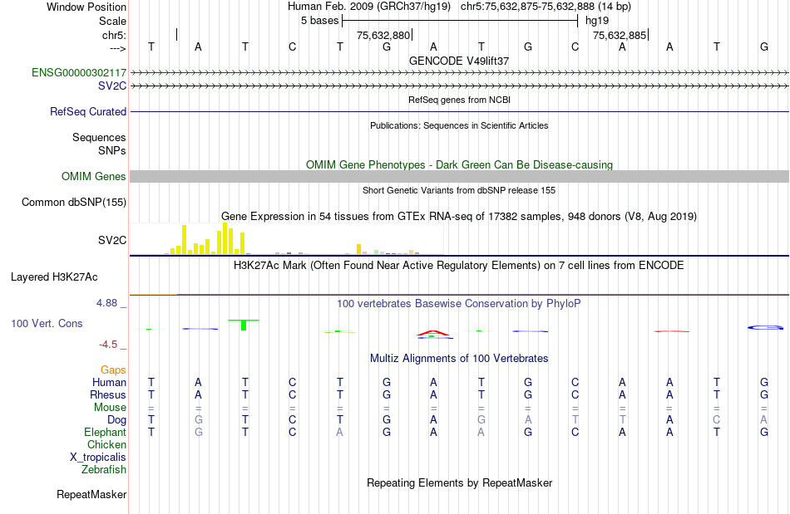Open the GTEx Gene Expression track title
The height and width of the screenshot is (514, 790).
pyautogui.click(x=459, y=216)
